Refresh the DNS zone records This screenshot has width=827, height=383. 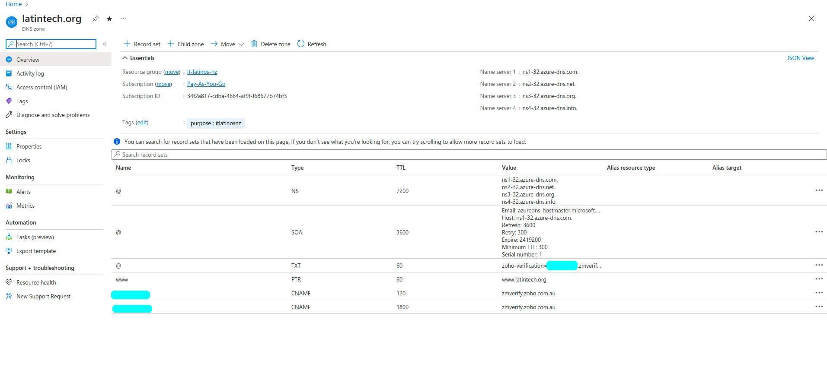[x=312, y=44]
